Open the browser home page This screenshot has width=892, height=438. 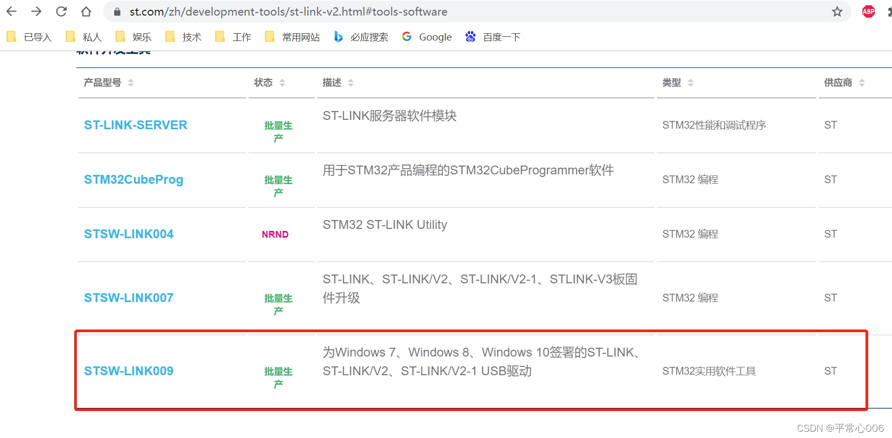click(86, 11)
